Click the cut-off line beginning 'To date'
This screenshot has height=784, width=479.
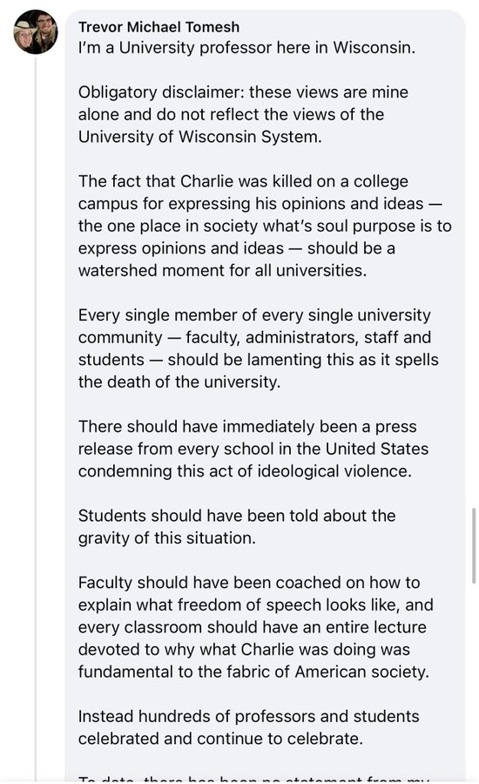pos(253,779)
